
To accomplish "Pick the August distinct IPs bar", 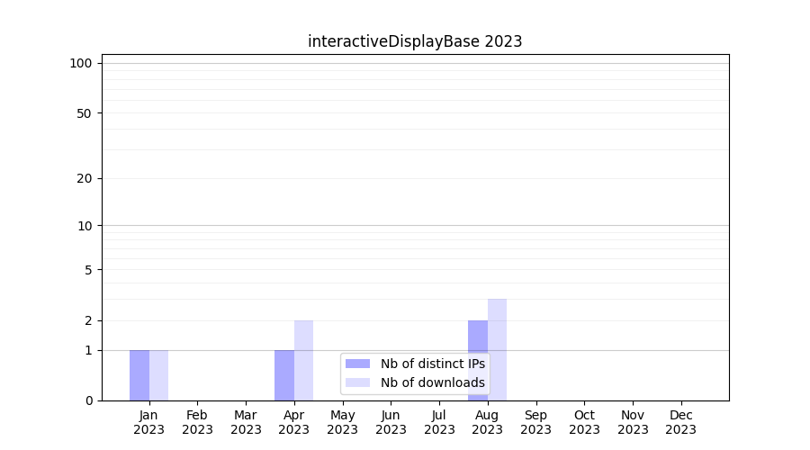I will 478,337.
